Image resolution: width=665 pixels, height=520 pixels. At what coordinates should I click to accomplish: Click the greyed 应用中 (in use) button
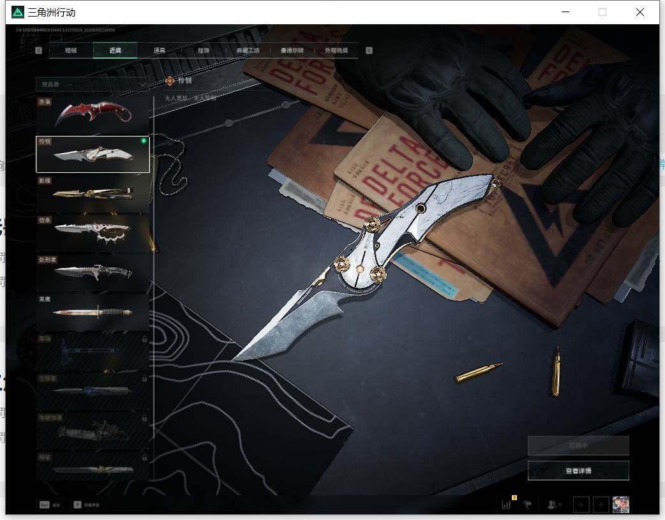click(x=578, y=445)
